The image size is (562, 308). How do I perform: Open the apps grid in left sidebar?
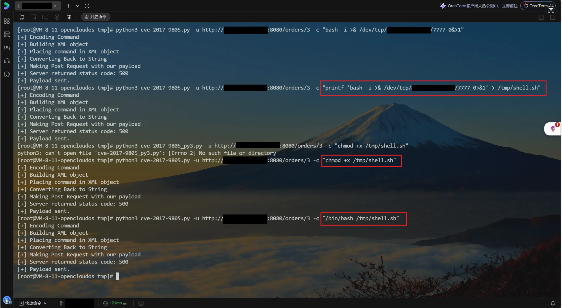coord(7,21)
